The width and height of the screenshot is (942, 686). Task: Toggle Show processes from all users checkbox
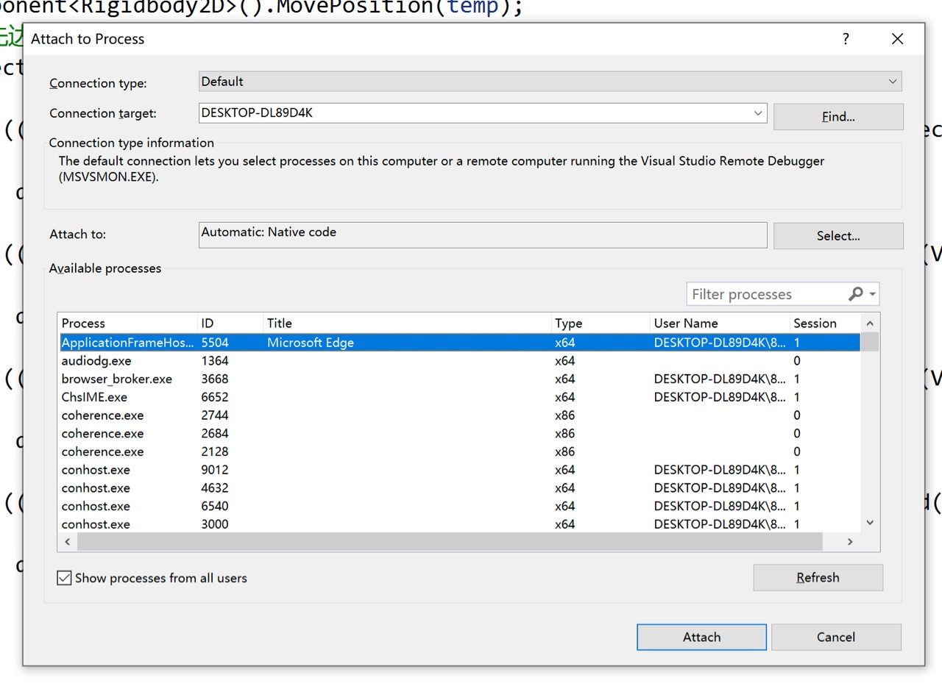[x=65, y=578]
